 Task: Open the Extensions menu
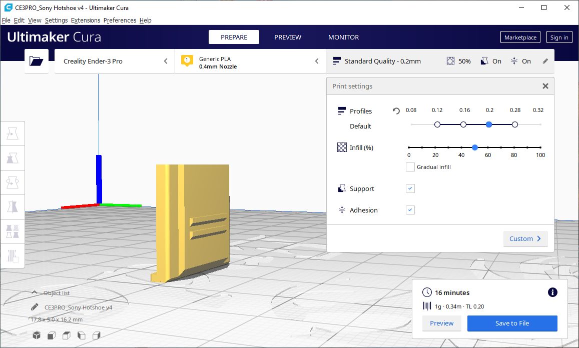click(x=85, y=20)
